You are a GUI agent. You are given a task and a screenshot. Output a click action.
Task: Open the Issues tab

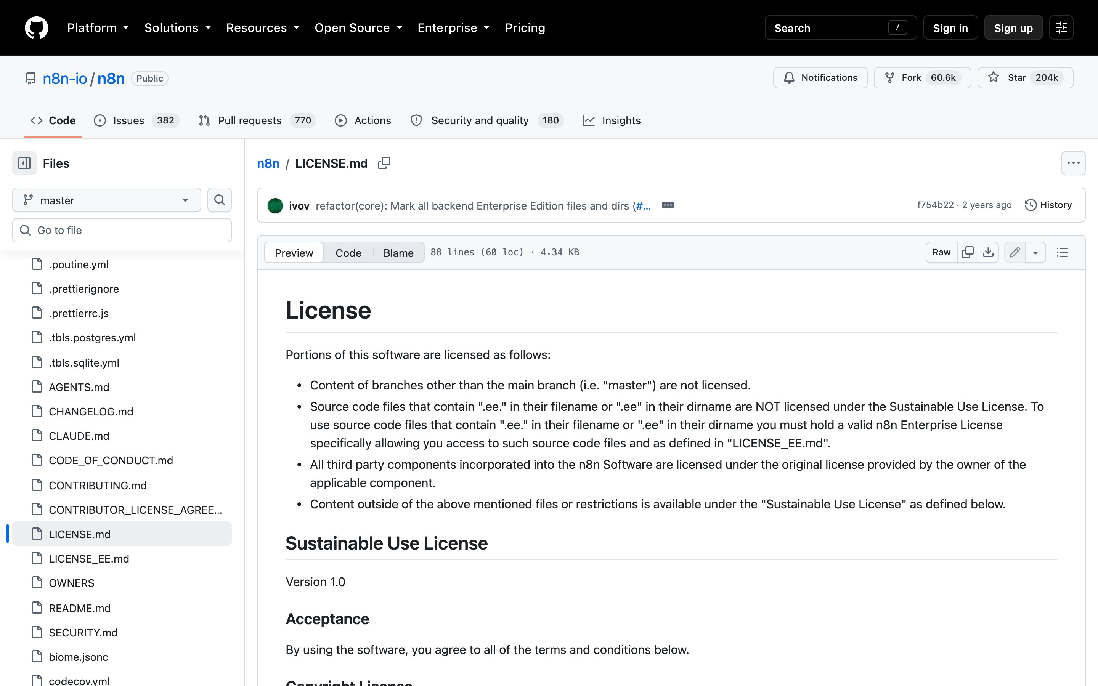(x=136, y=120)
